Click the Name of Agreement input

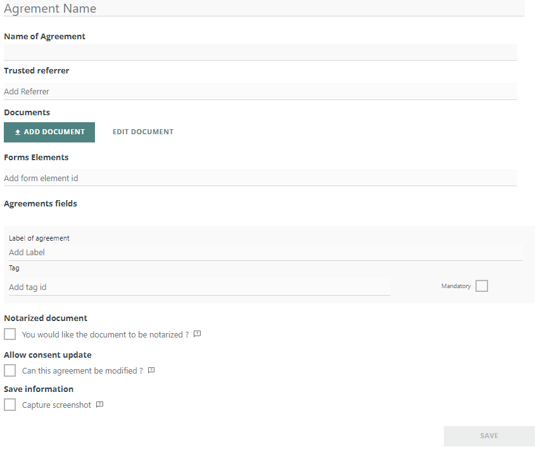pos(260,52)
